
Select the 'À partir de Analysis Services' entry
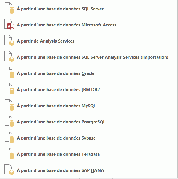(x=45, y=41)
